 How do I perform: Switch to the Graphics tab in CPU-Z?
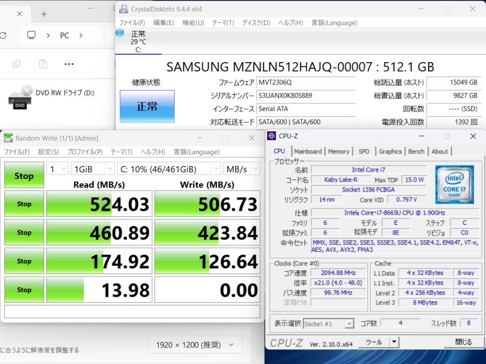coord(390,152)
